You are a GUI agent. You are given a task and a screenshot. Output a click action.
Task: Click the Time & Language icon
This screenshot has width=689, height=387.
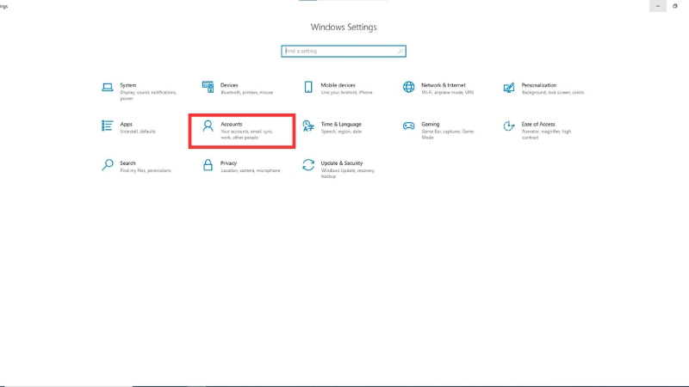pyautogui.click(x=308, y=126)
